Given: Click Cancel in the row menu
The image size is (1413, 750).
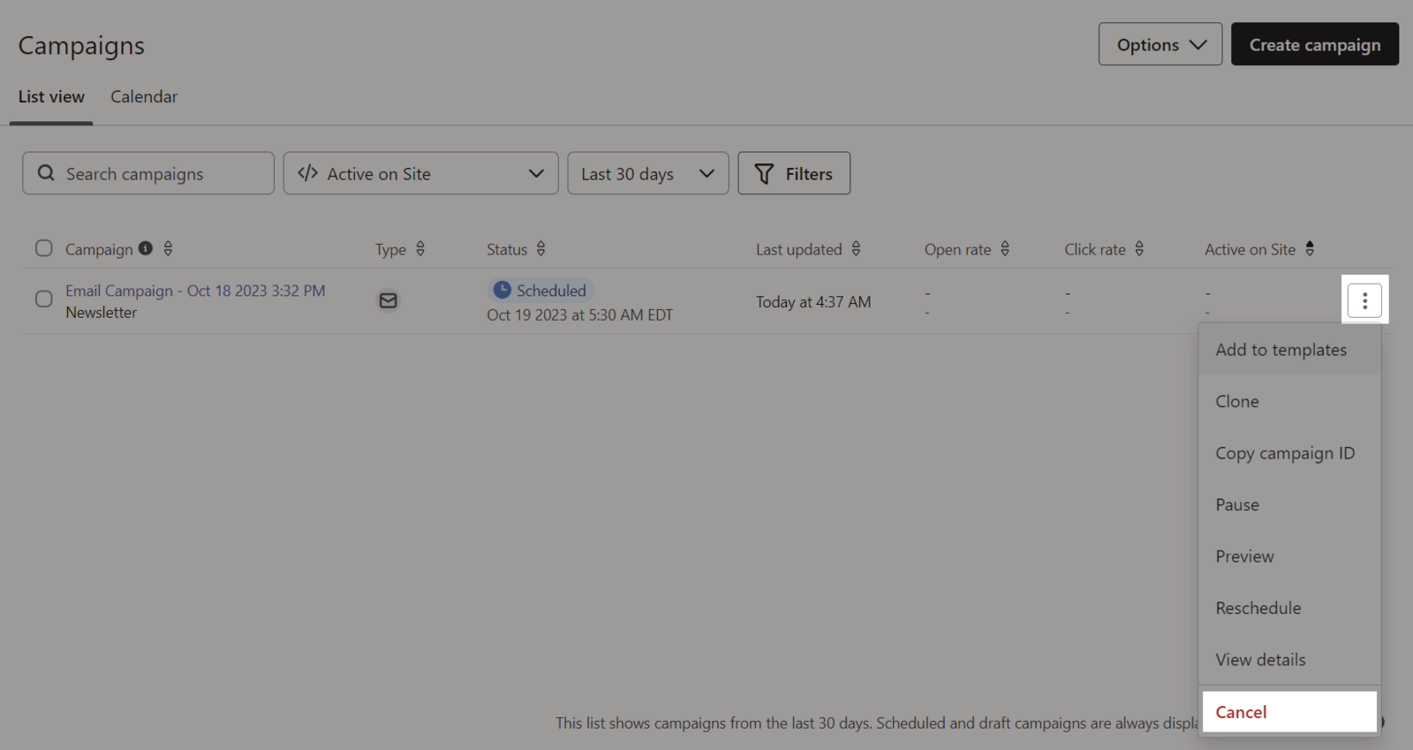Looking at the screenshot, I should click(x=1289, y=712).
